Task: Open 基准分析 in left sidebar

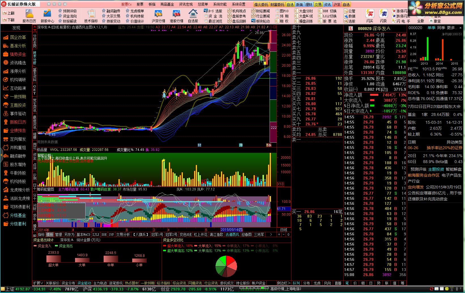Action: click(x=15, y=46)
